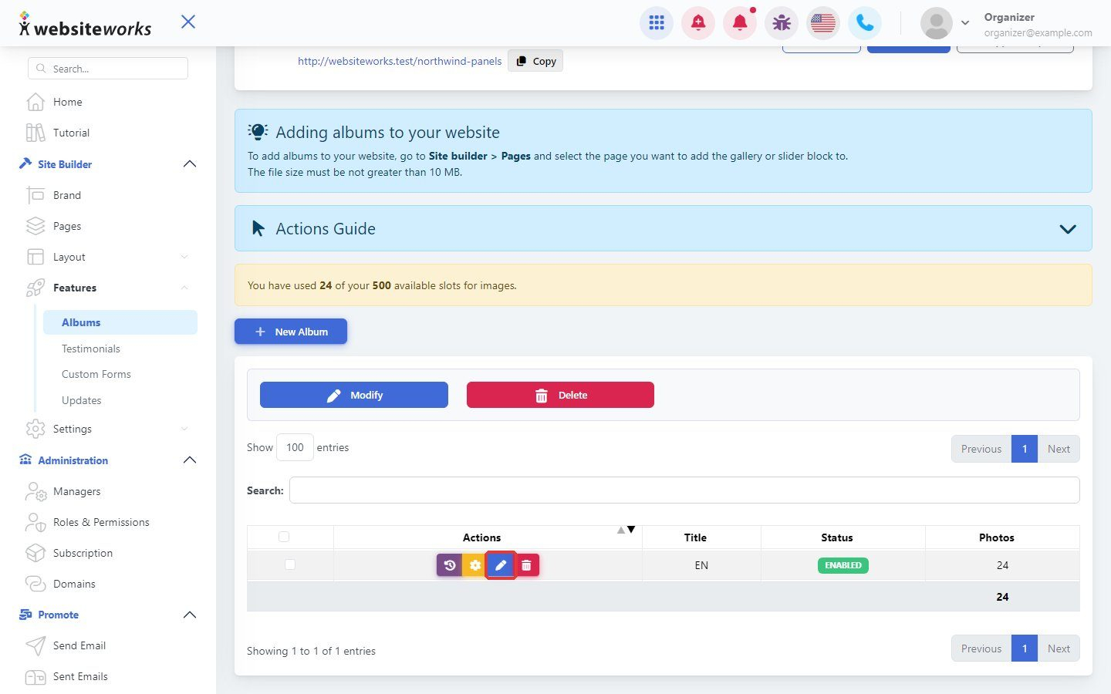1111x694 pixels.
Task: Click the Show entries count box
Action: [x=295, y=447]
